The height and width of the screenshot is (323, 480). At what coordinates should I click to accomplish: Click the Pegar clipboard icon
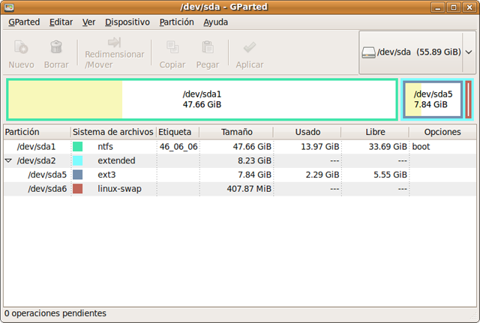click(208, 48)
